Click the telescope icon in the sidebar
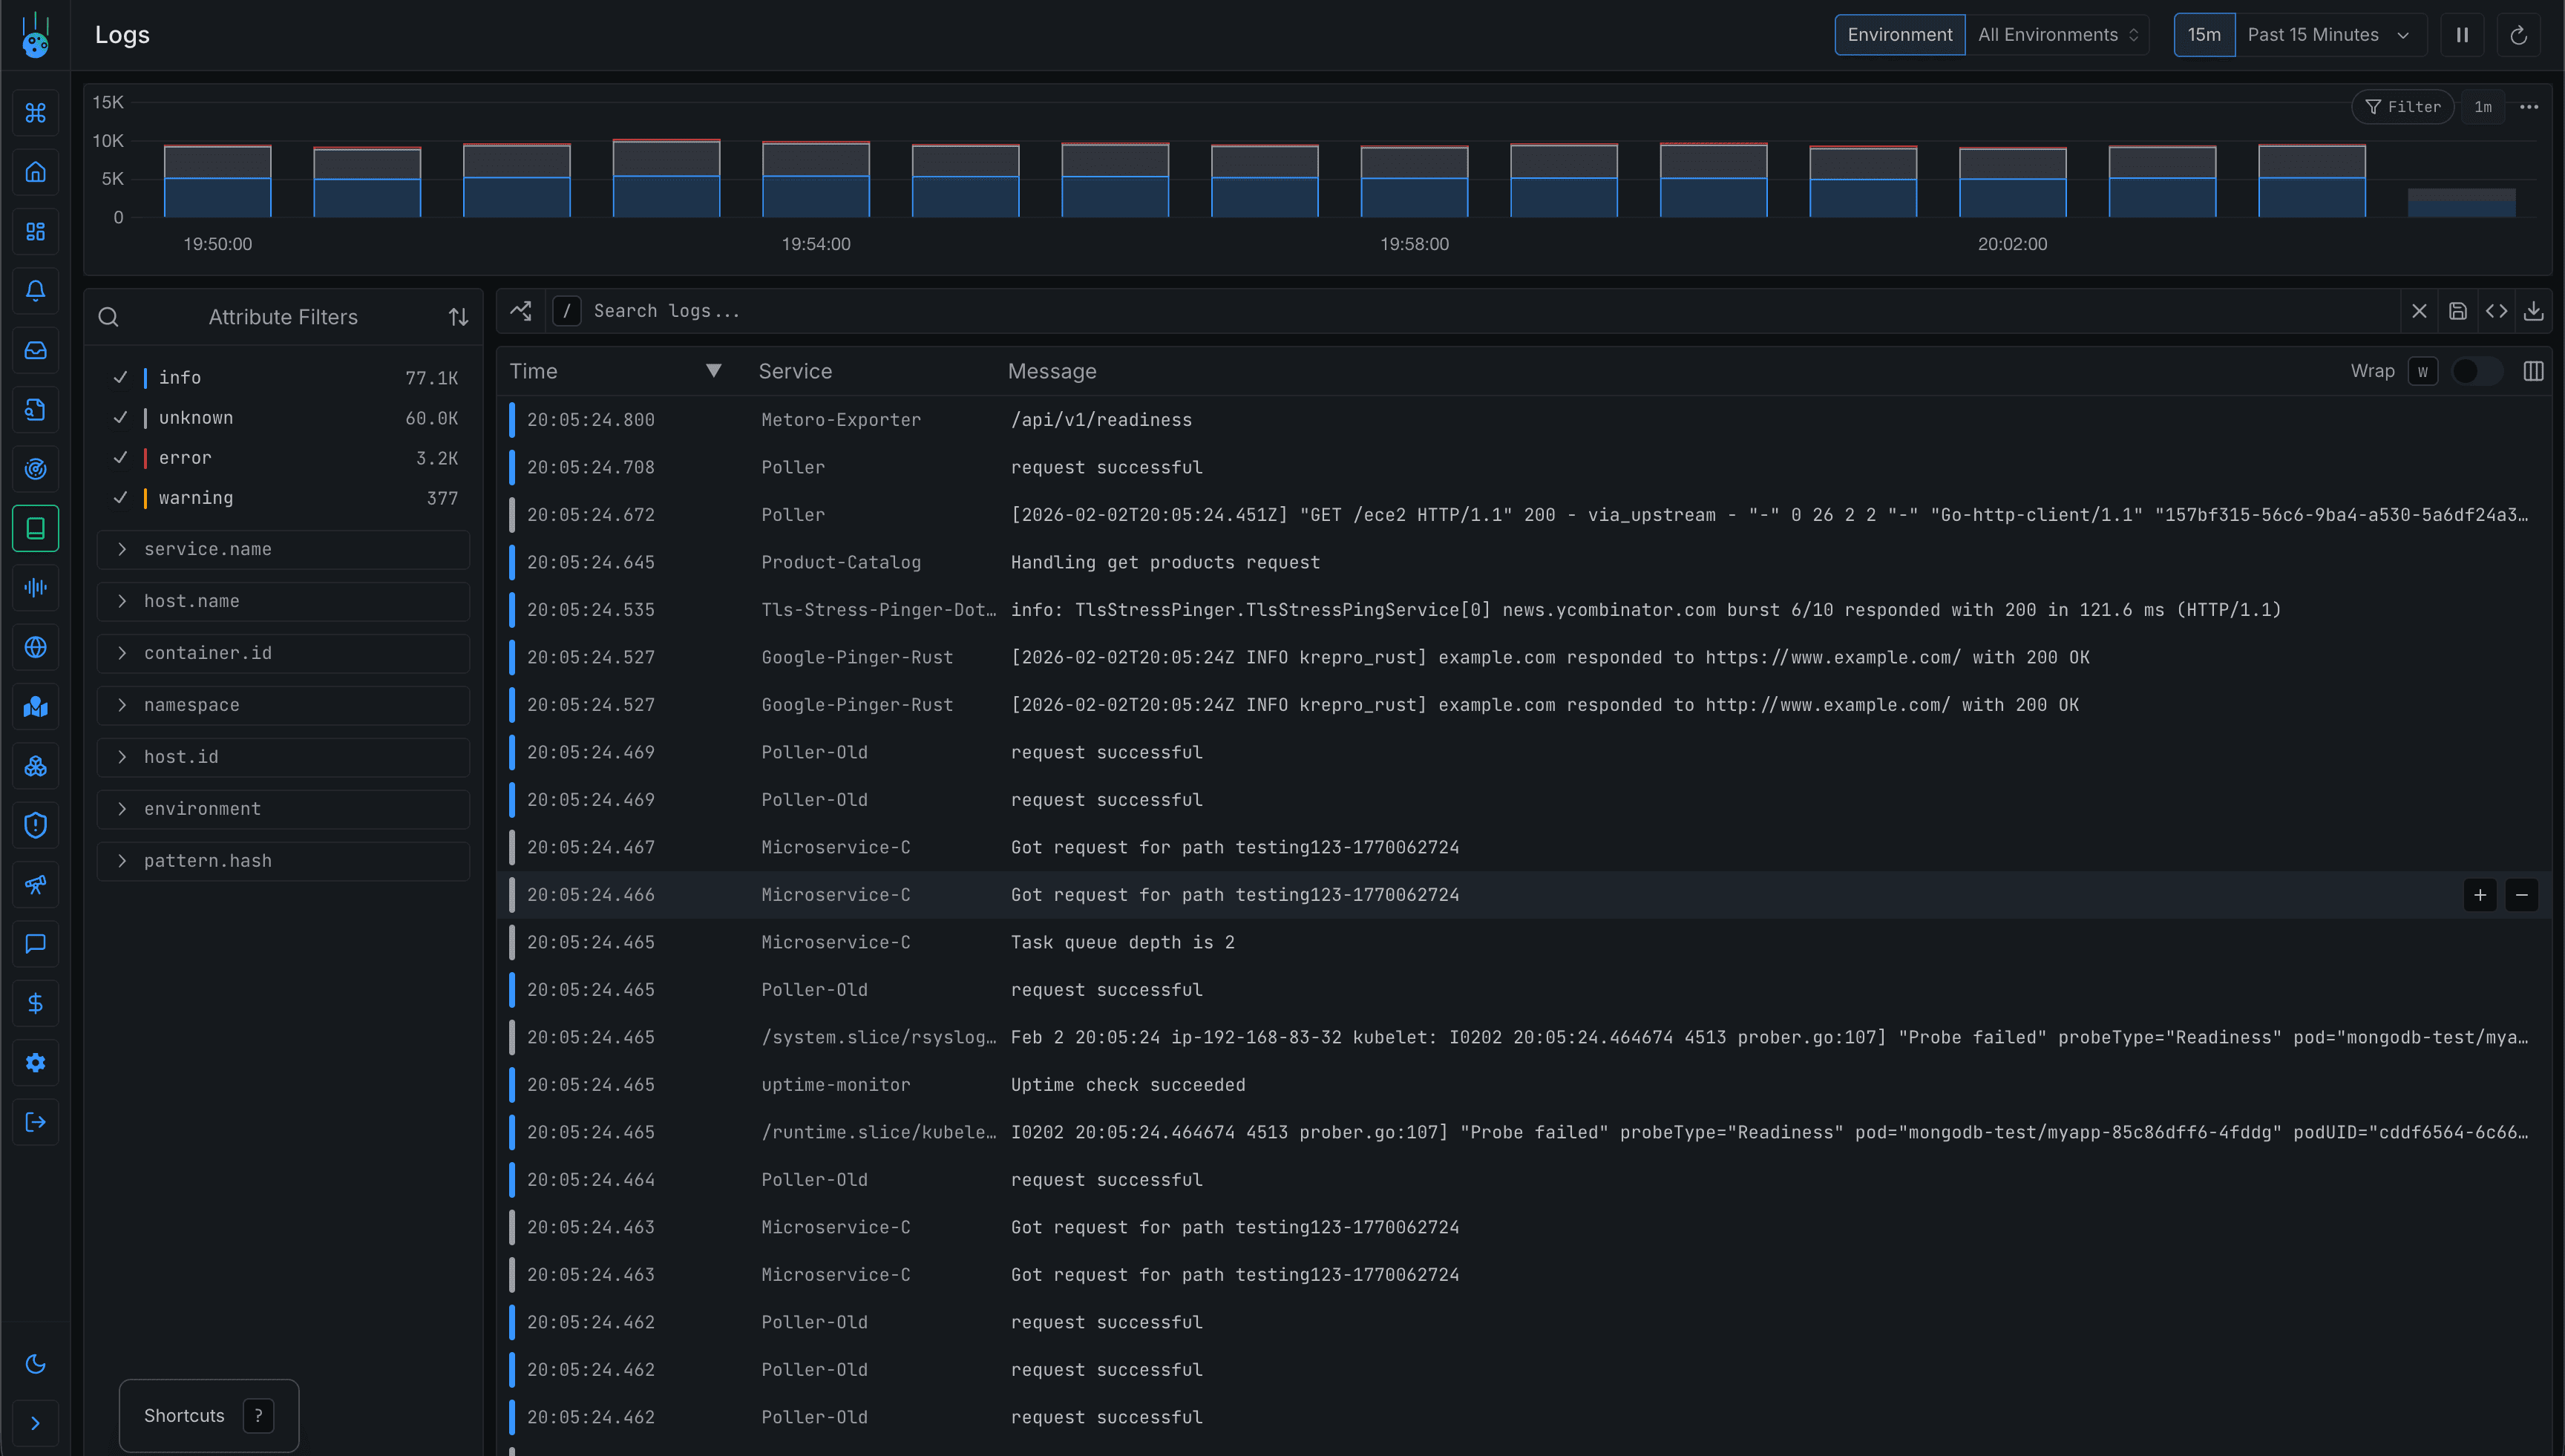 click(36, 884)
